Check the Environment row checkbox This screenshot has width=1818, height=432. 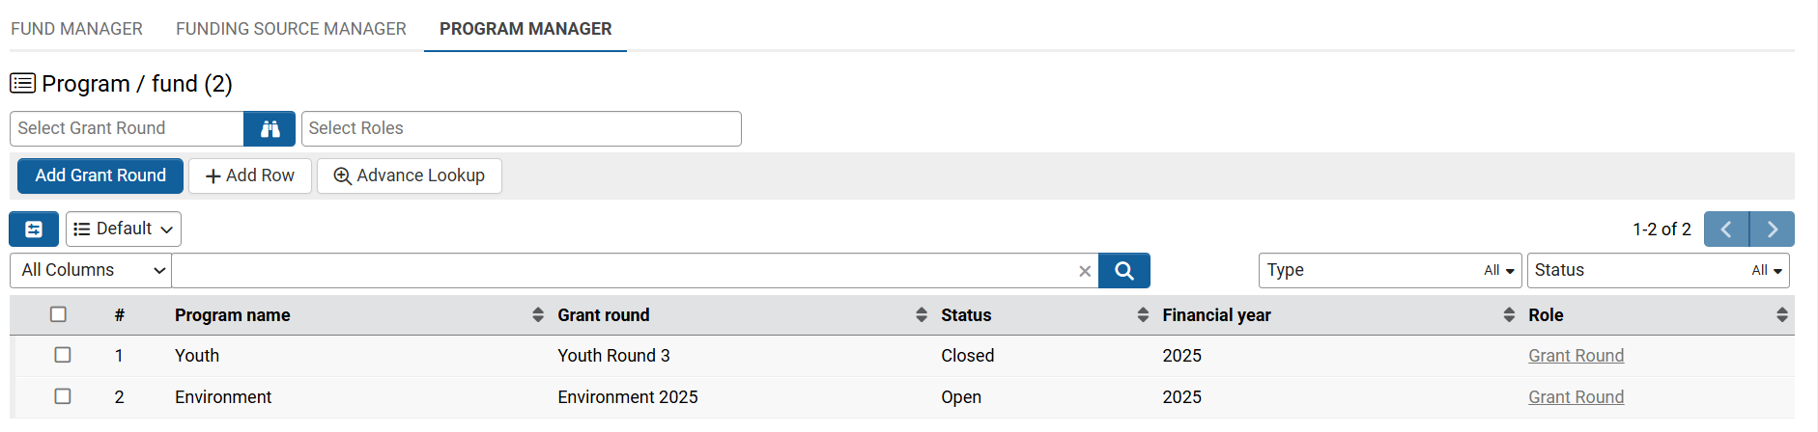click(63, 396)
